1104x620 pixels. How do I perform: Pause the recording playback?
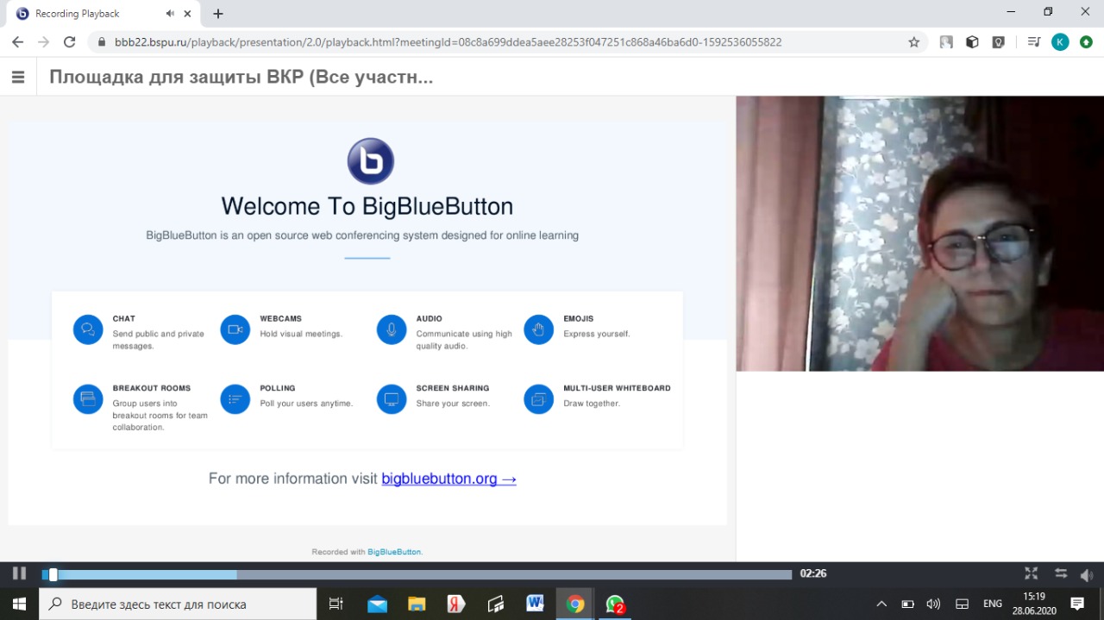pos(19,573)
